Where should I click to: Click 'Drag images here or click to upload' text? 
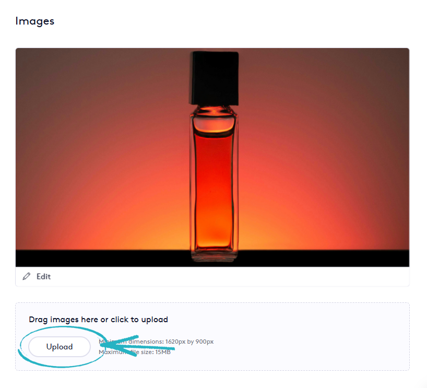pos(98,320)
